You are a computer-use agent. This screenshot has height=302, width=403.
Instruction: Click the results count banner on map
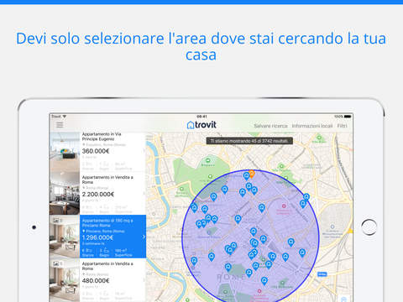click(249, 141)
